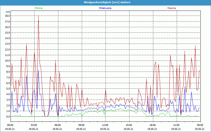Select the 09:00 time axis label

pos(81,125)
